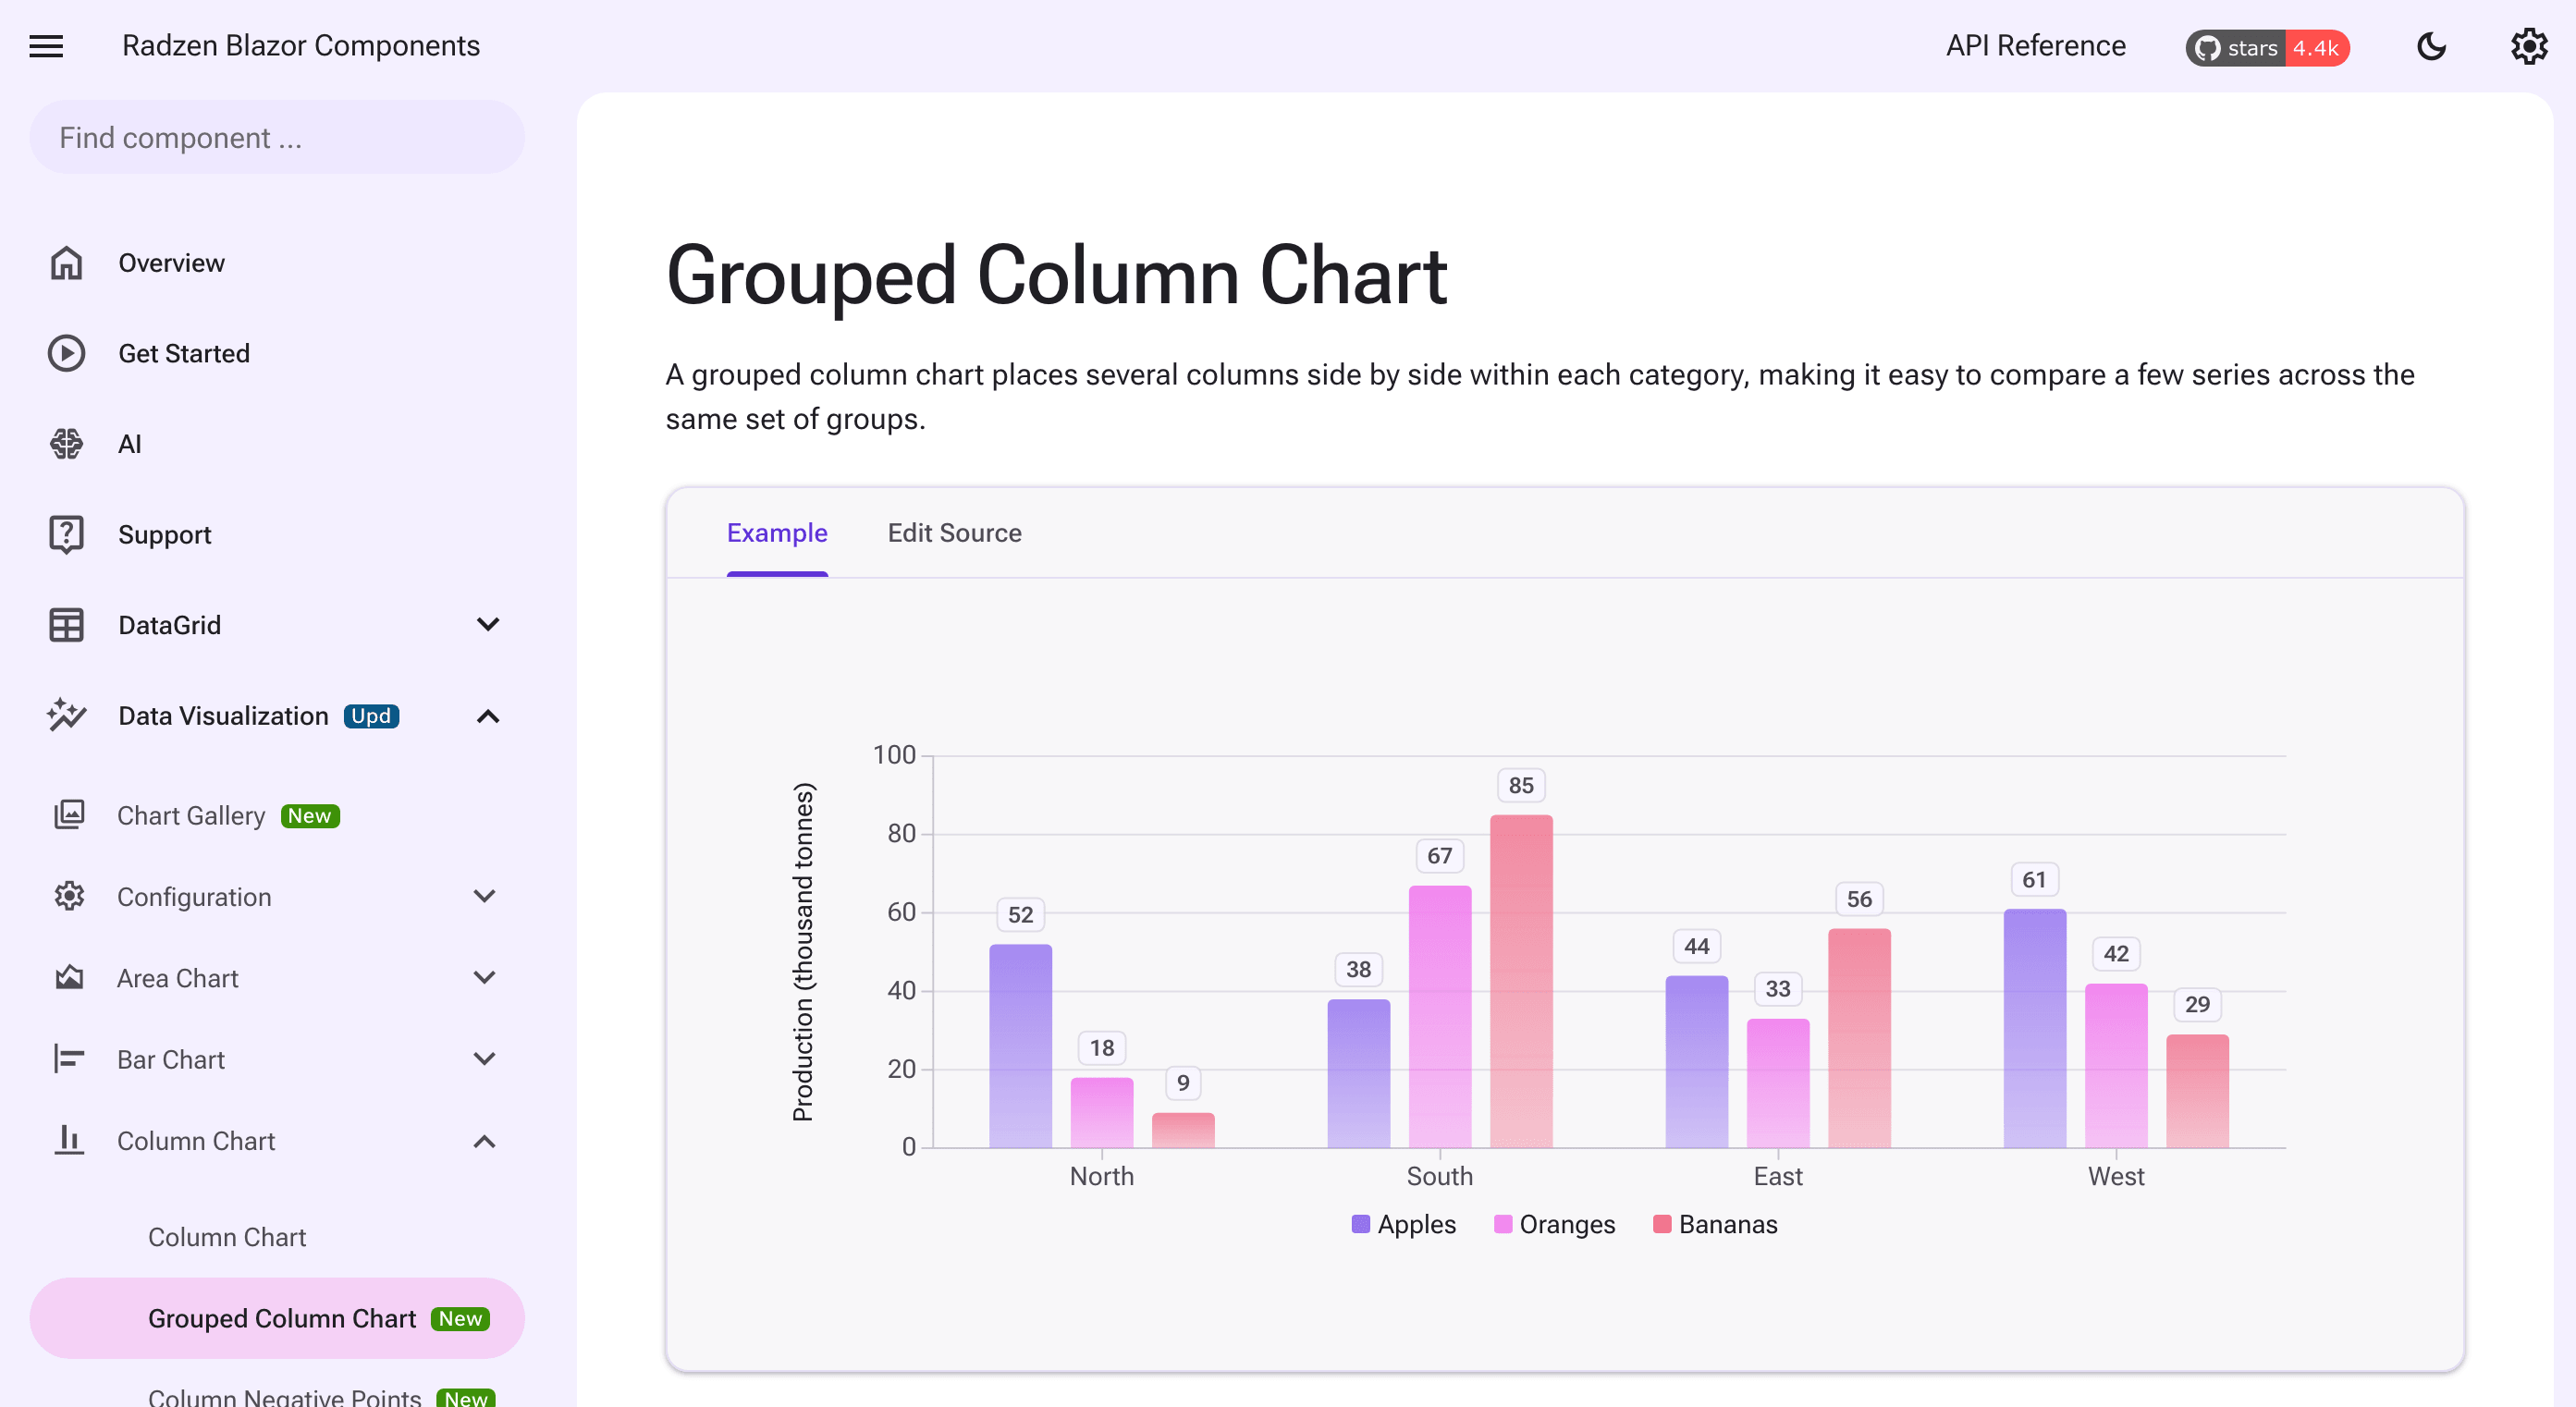Click the Overview home icon

click(x=67, y=263)
